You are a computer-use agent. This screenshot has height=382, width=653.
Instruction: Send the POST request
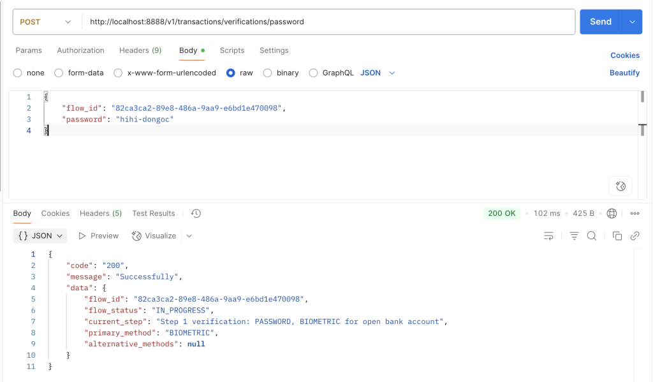[601, 22]
